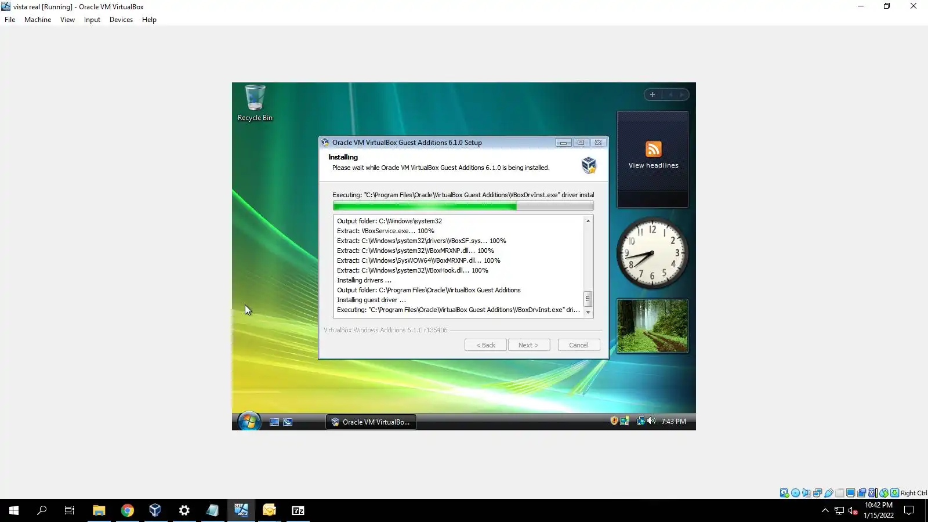Click host taskbar date and time
This screenshot has height=522, width=928.
pos(879,510)
